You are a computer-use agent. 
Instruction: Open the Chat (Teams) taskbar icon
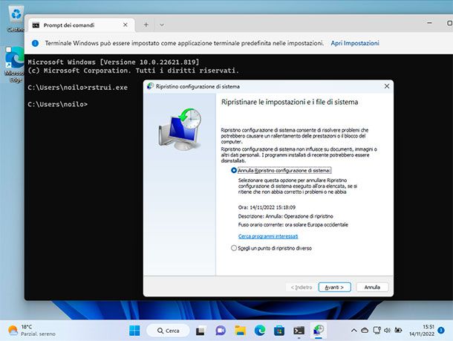coord(221,331)
